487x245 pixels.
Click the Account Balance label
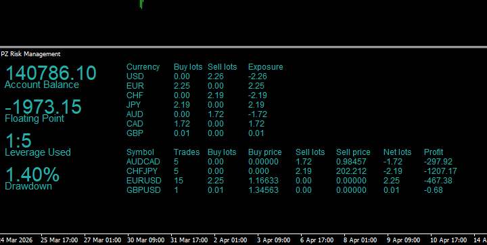click(42, 85)
